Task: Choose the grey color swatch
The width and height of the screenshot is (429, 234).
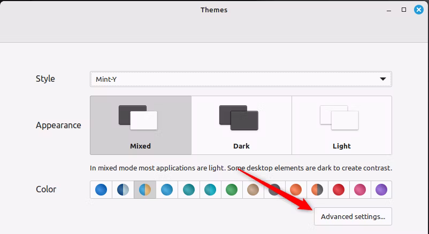Action: coord(274,190)
